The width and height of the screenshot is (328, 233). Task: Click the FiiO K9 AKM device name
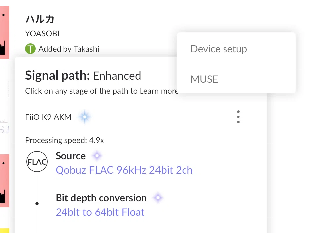(48, 117)
